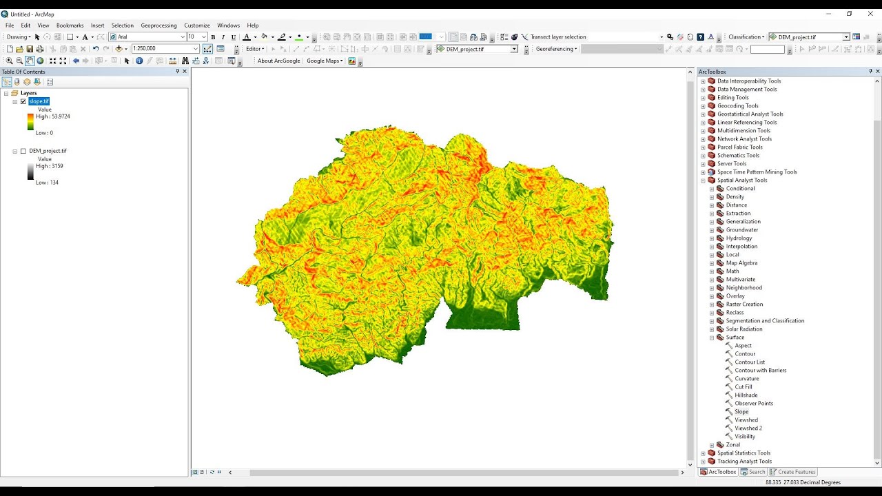
Task: Click the Measure ruler tool
Action: pos(172,61)
